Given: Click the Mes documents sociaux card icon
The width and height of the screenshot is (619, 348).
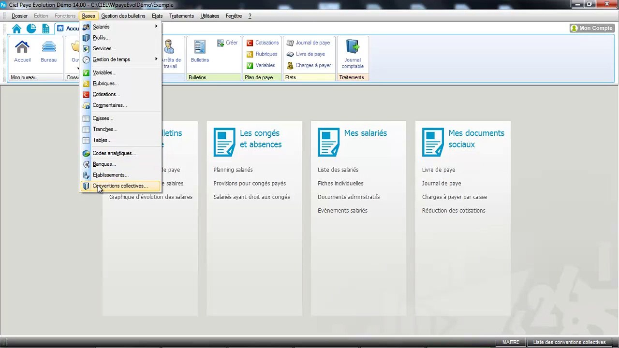Looking at the screenshot, I should point(433,142).
